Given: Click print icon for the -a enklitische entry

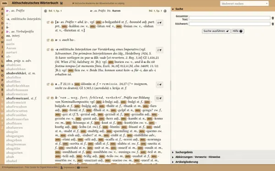Looking at the screenshot, I should (52, 50).
